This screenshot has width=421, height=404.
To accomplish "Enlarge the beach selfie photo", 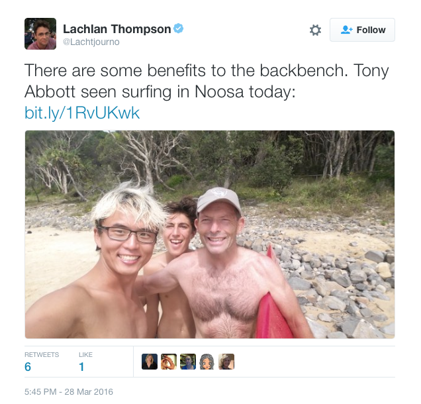I will [x=210, y=234].
